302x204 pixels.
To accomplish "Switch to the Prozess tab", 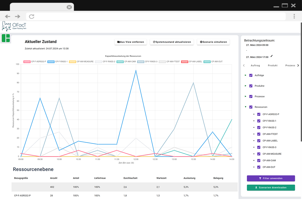I will pyautogui.click(x=290, y=66).
